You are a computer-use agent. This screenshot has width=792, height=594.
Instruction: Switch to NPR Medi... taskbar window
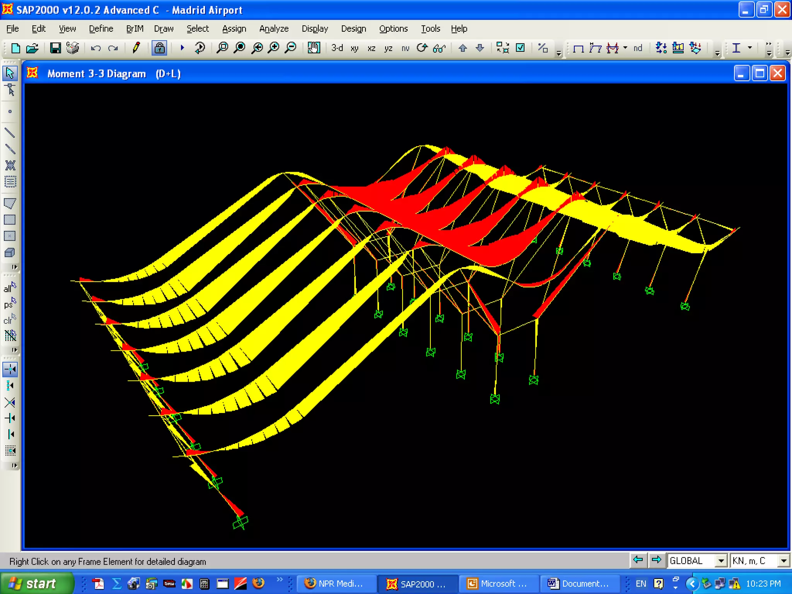335,583
